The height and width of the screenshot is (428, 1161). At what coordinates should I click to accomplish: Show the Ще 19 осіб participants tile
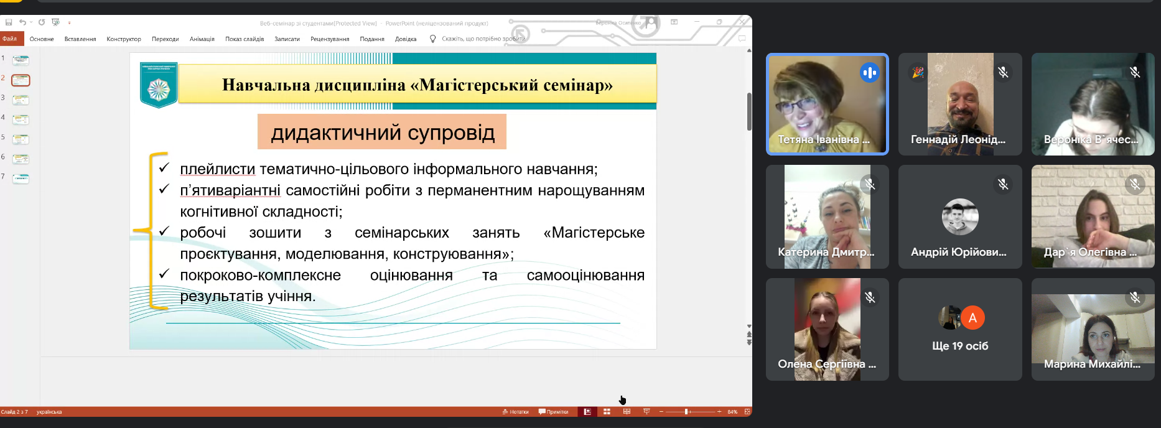(960, 329)
